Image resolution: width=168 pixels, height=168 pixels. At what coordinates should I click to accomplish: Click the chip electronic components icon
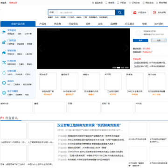coord(4,93)
